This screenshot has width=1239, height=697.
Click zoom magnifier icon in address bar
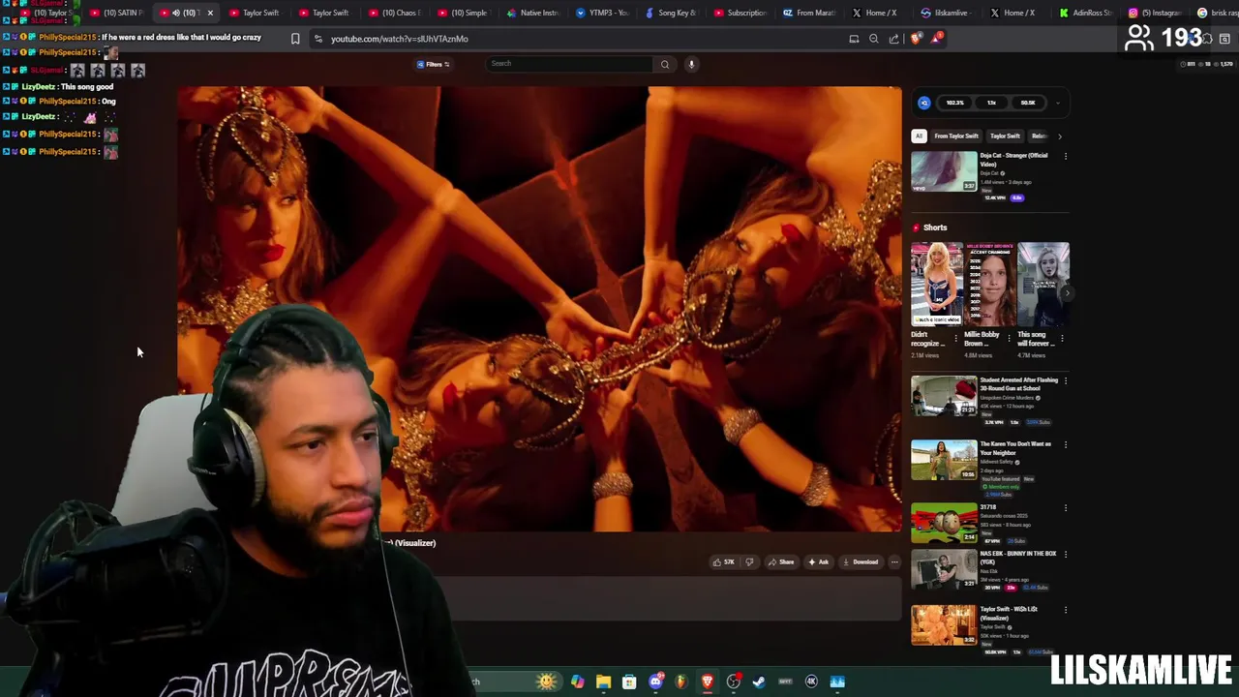click(874, 39)
